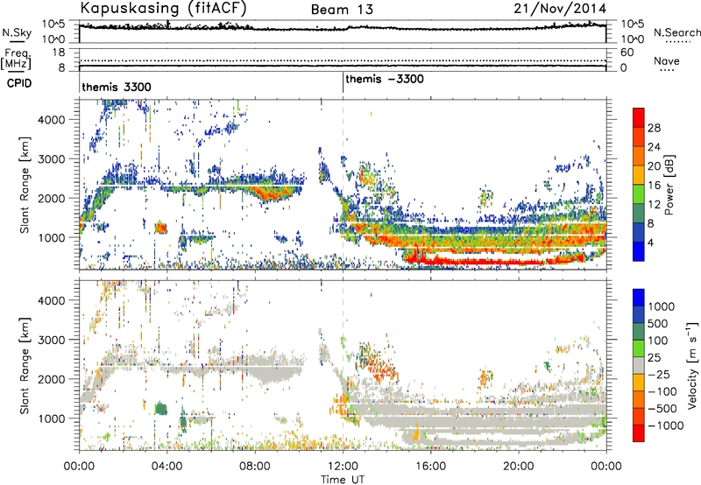Click the date '21/Nov/2014'

(560, 9)
